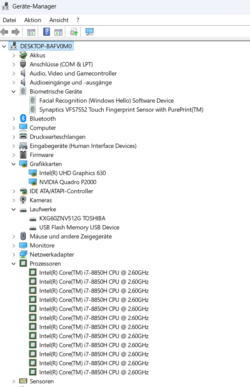
Task: Open the ? help menu
Action: click(78, 20)
